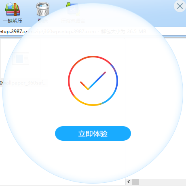The height and width of the screenshot is (186, 186).
Task: Click the partially hidden 删除 label
Action: click(x=43, y=21)
